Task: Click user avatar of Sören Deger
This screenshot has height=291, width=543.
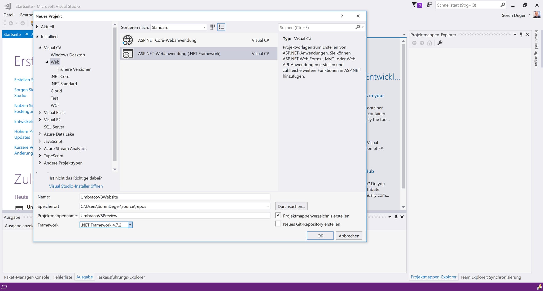Action: 537,15
